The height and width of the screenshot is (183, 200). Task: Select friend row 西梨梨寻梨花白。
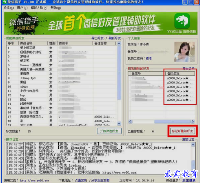[x=61, y=117]
